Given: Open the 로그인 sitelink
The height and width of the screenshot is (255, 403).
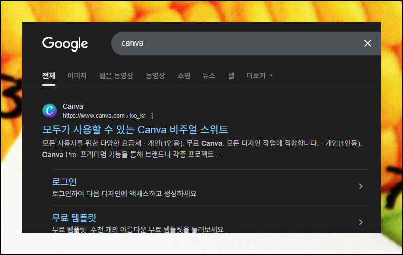Looking at the screenshot, I should pos(64,182).
